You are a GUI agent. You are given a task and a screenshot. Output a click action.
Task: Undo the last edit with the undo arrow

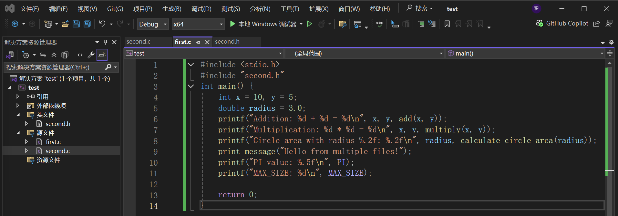click(102, 24)
